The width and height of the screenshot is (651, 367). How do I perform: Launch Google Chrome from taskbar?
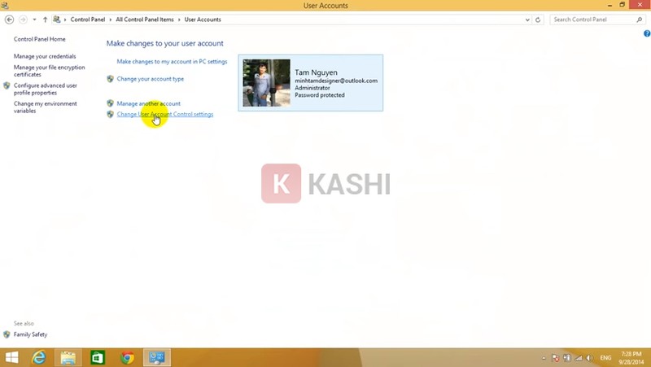[x=128, y=357]
